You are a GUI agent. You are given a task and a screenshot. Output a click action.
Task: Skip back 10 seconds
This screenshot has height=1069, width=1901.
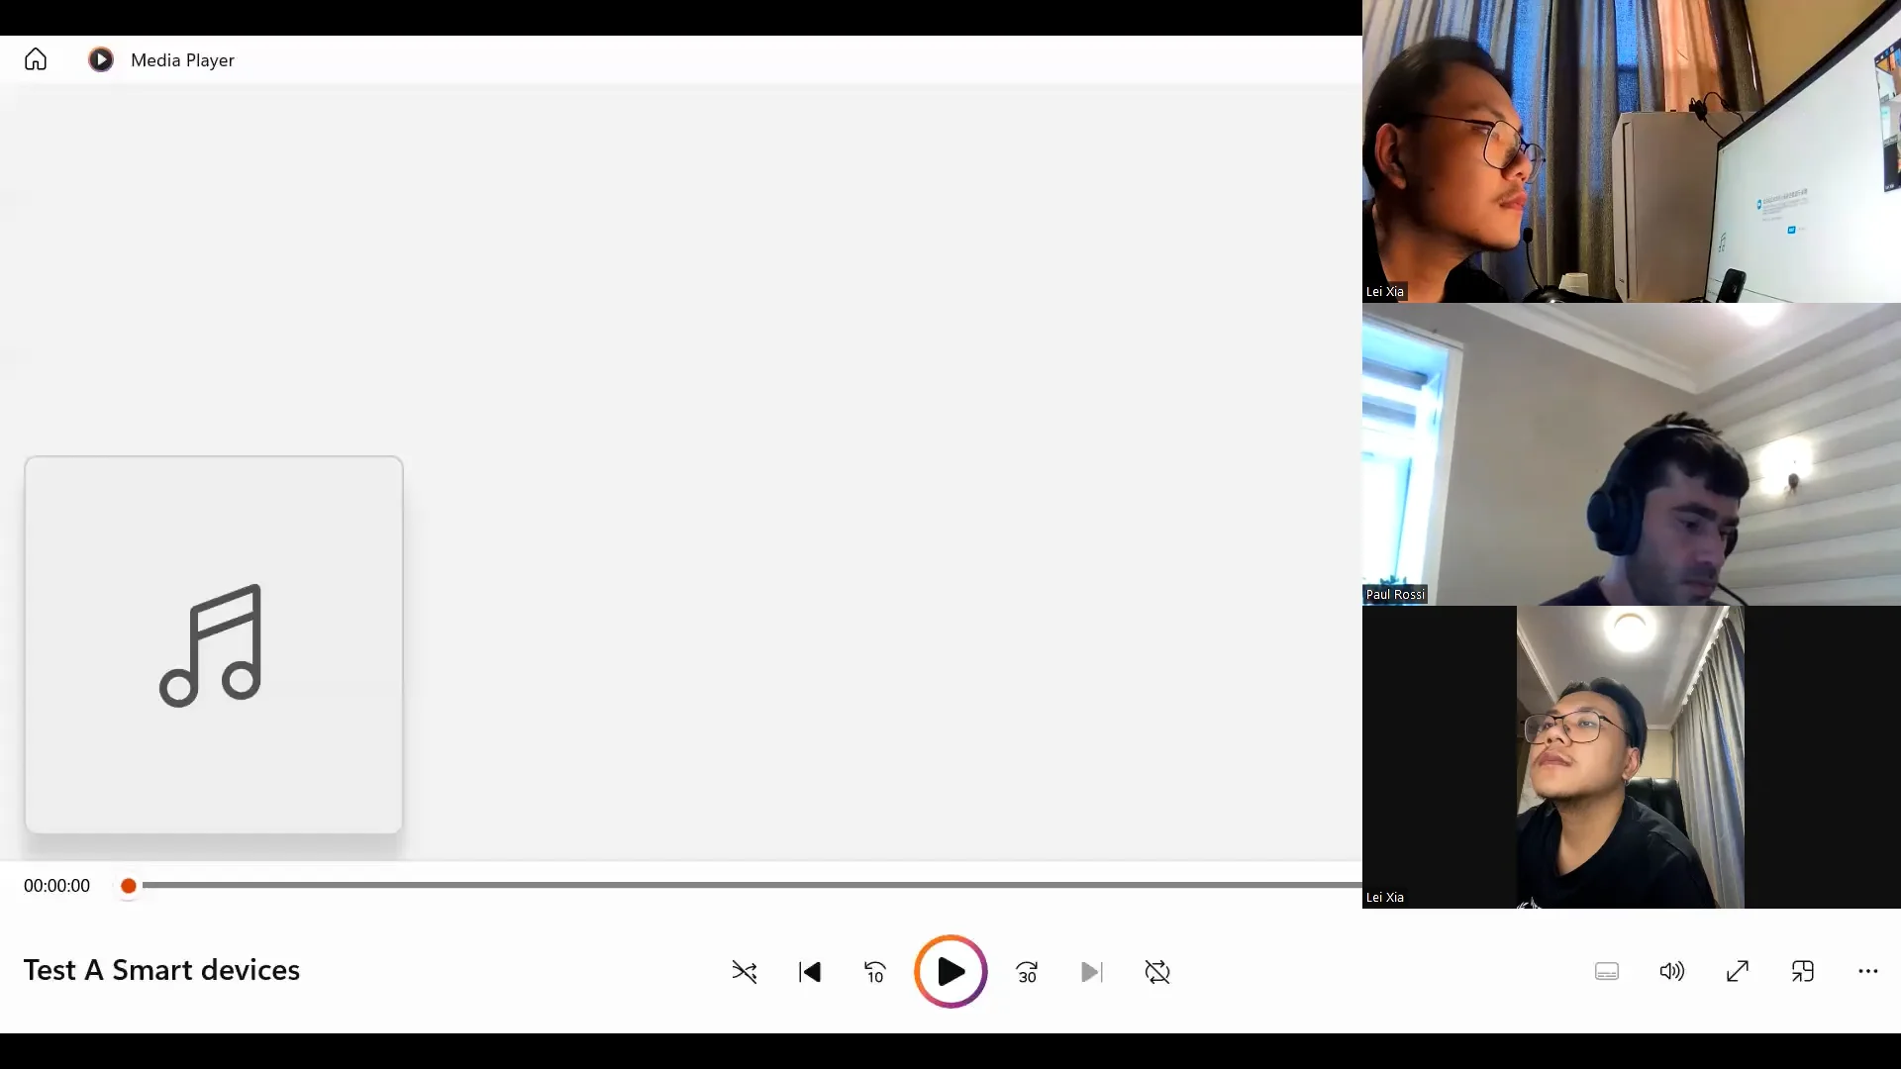[x=875, y=972]
